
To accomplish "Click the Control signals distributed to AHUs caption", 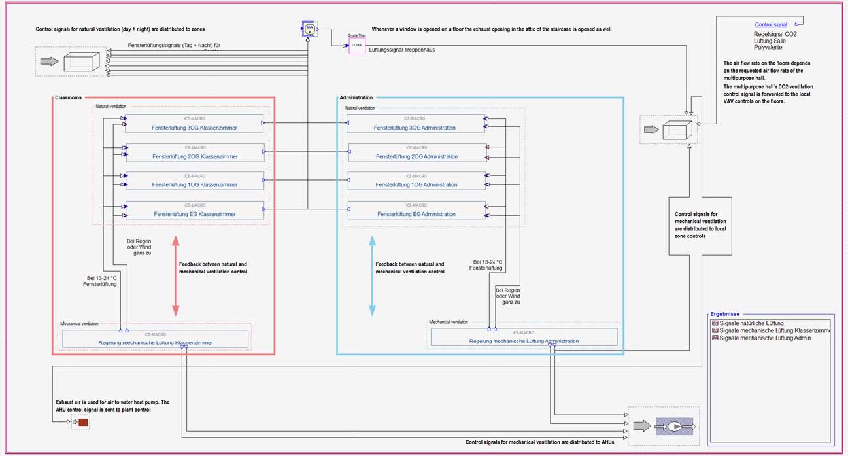I will [x=541, y=442].
